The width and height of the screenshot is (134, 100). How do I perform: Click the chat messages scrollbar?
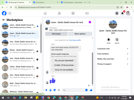coord(92,68)
